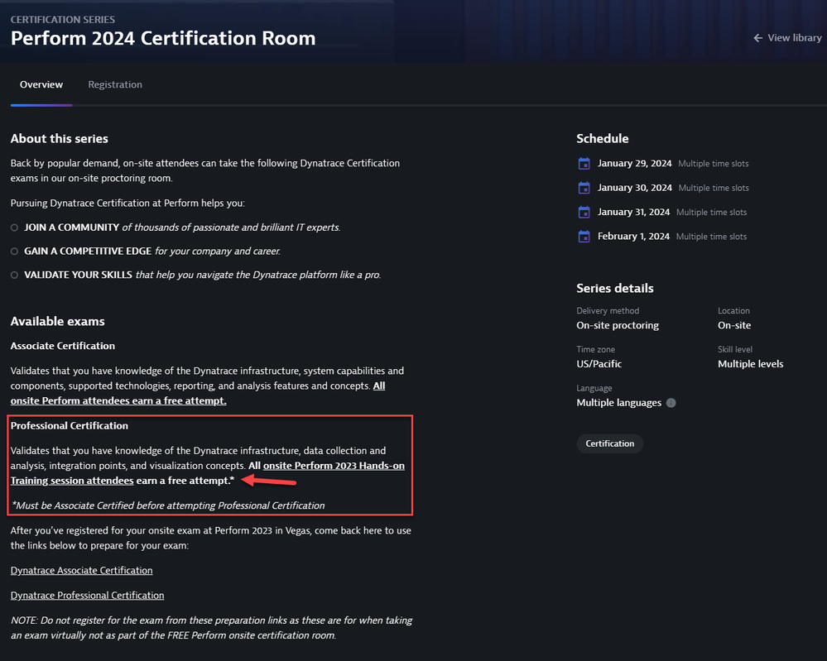Screen dimensions: 827x661
Task: Select the calendar icon for January 30, 2024
Action: click(x=584, y=188)
